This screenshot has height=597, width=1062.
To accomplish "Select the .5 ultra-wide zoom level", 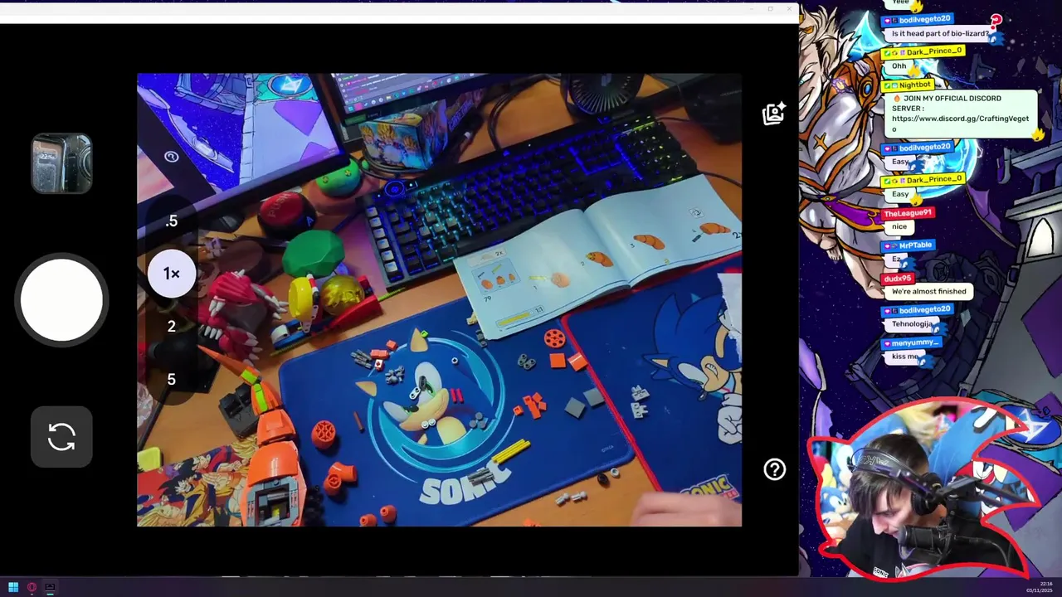I will tap(172, 221).
